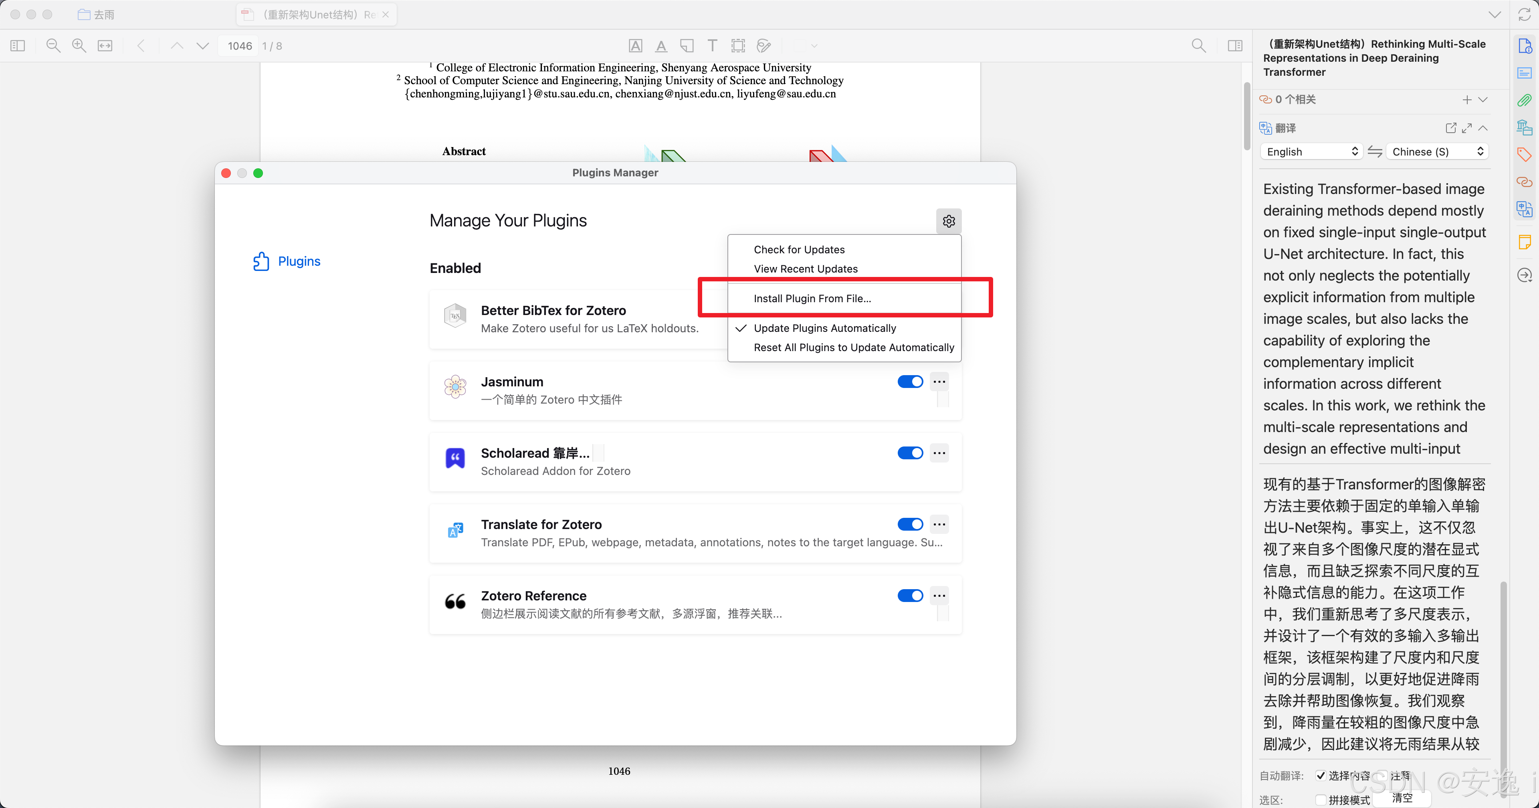Screen dimensions: 1539x808
Task: Open more options for Translate for Zotero
Action: click(x=939, y=525)
